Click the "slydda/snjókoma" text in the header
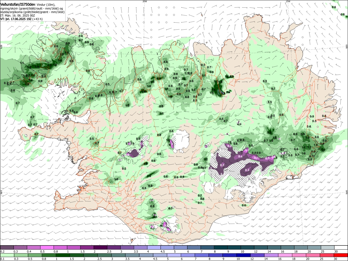The height and width of the screenshot is (261, 348). [11, 12]
